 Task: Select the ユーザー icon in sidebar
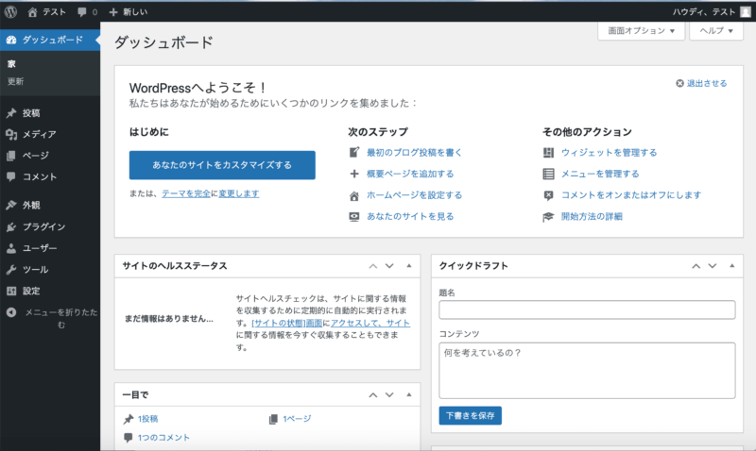point(11,248)
